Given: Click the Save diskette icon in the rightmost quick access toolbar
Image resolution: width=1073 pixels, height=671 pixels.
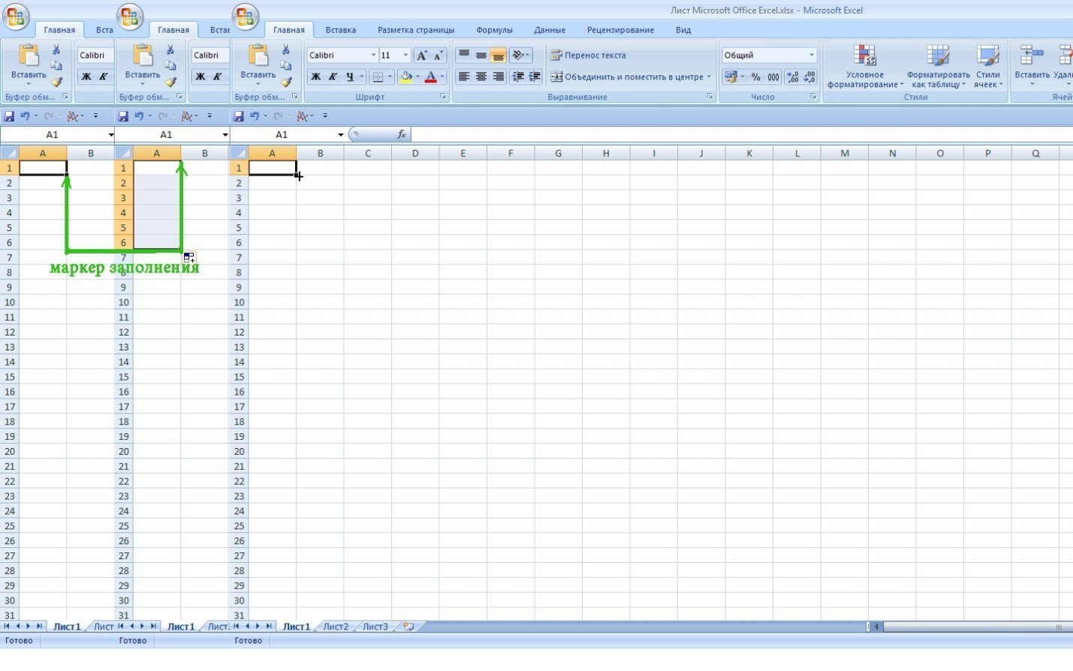Looking at the screenshot, I should click(x=239, y=116).
